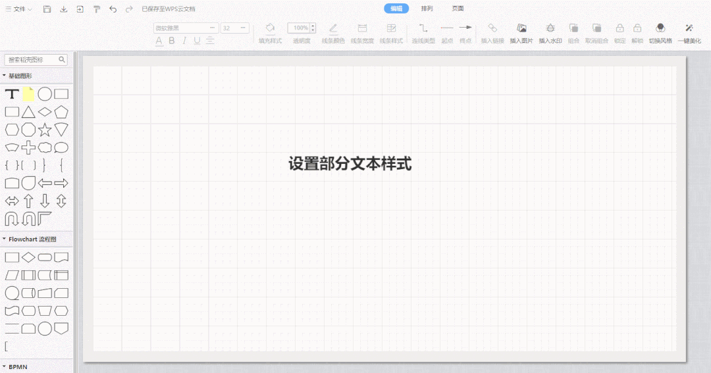Select the cloud shape
Image resolution: width=711 pixels, height=373 pixels.
[x=45, y=148]
